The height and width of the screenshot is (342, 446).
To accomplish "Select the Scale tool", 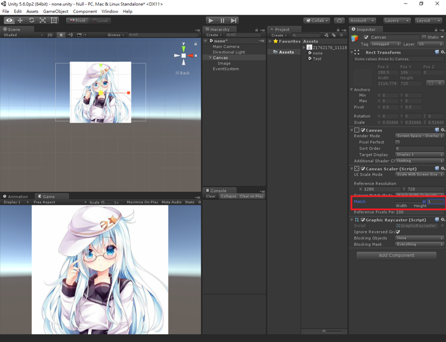I will (42, 20).
